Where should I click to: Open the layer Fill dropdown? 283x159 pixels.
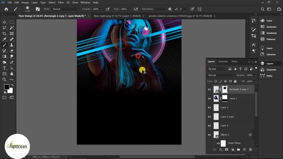pyautogui.click(x=255, y=81)
